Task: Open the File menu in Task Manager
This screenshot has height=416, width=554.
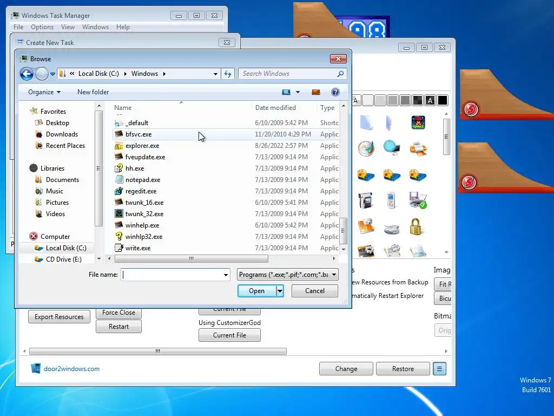Action: pos(18,27)
